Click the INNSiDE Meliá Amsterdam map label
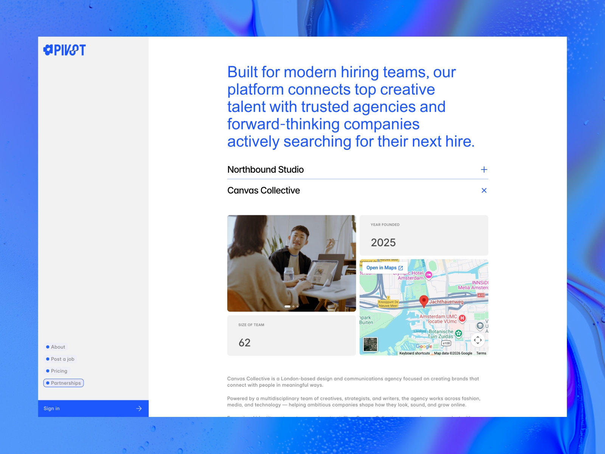 click(x=473, y=285)
